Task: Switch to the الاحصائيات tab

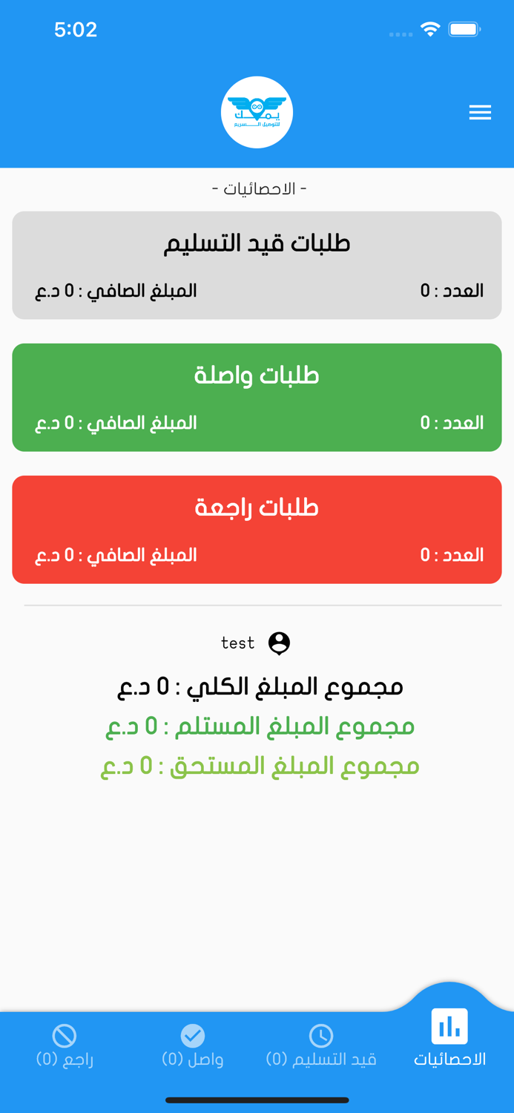Action: 450,1039
